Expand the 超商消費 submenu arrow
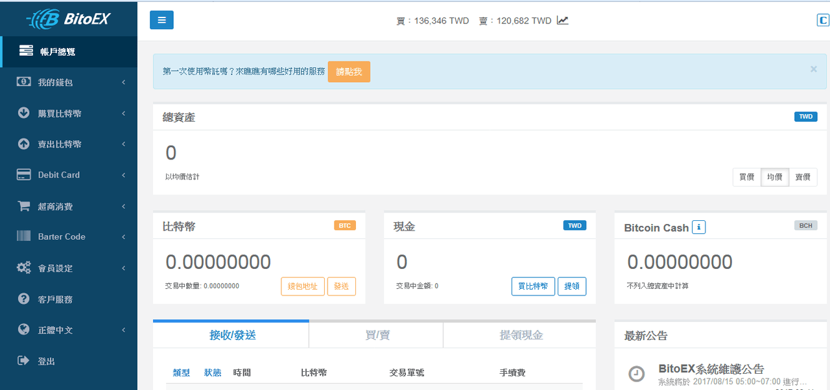This screenshot has height=390, width=830. pyautogui.click(x=123, y=206)
